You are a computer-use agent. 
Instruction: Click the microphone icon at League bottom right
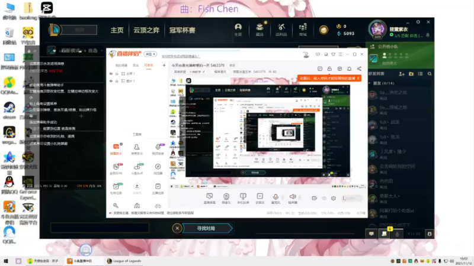397,233
